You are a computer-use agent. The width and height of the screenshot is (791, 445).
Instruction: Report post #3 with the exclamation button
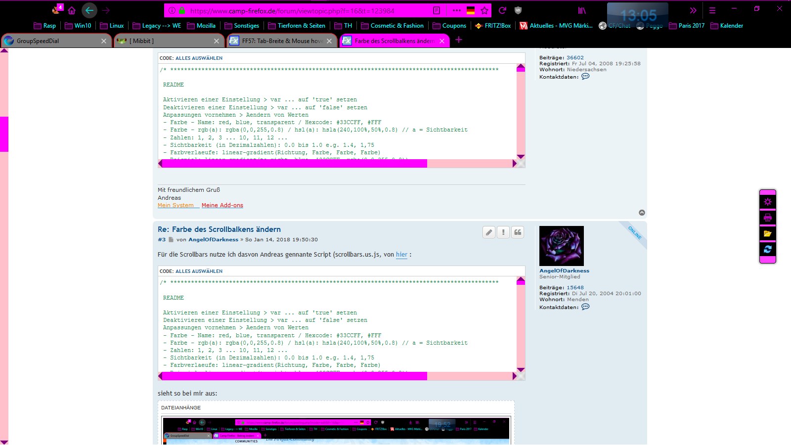click(x=503, y=232)
